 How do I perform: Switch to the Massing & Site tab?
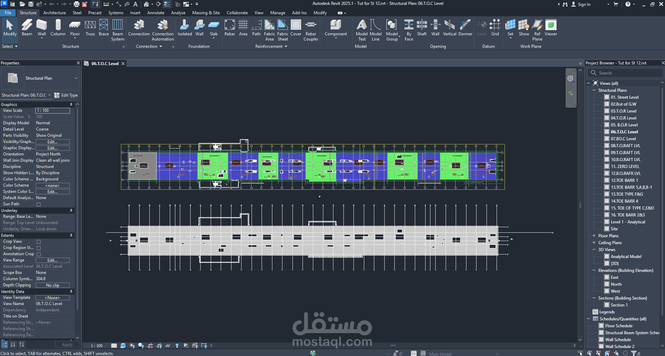click(x=206, y=13)
